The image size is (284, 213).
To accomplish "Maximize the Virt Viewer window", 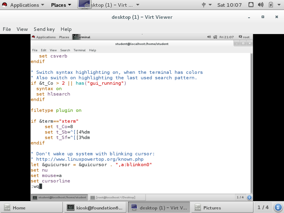I will tap(263, 17).
